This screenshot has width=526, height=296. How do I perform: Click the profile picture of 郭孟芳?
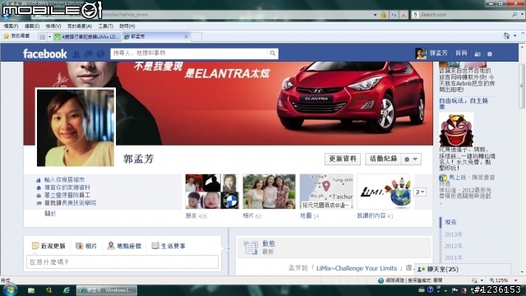76,127
